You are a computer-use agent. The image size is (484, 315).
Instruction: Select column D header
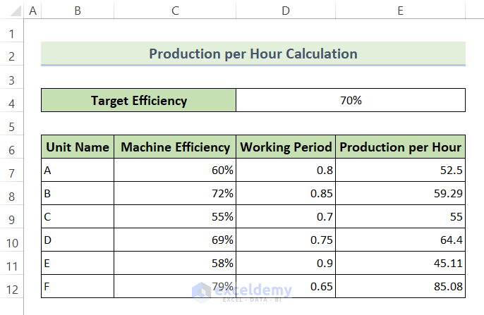click(x=286, y=11)
